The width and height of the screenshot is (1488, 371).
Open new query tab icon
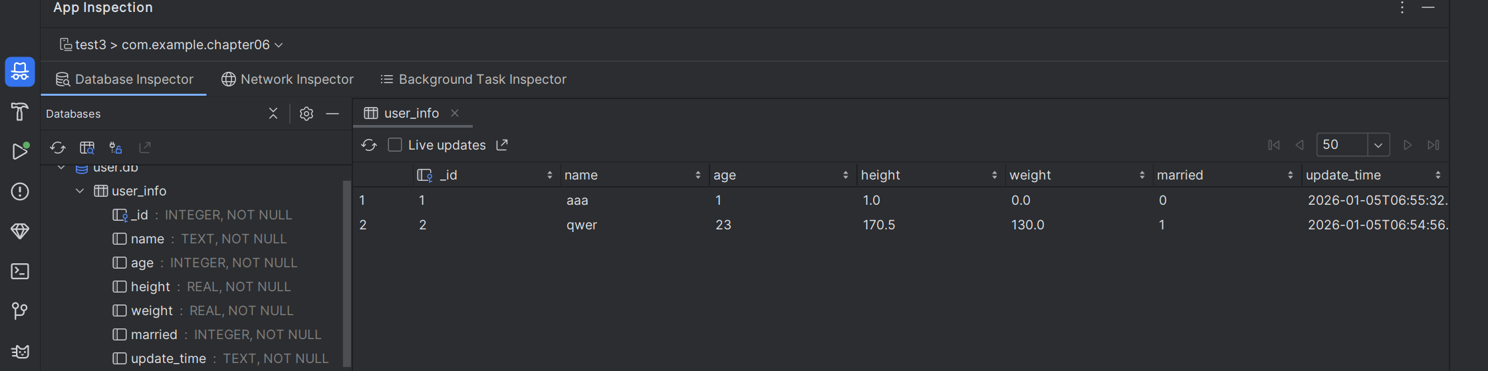(x=87, y=148)
